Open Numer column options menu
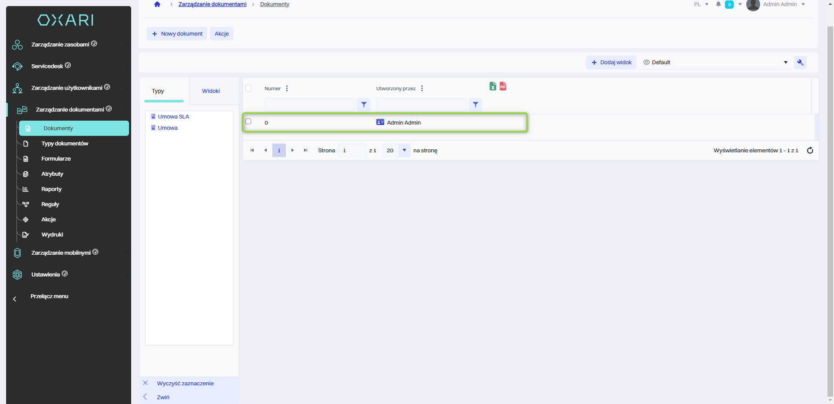Screen dimensions: 834x404 click(x=287, y=89)
